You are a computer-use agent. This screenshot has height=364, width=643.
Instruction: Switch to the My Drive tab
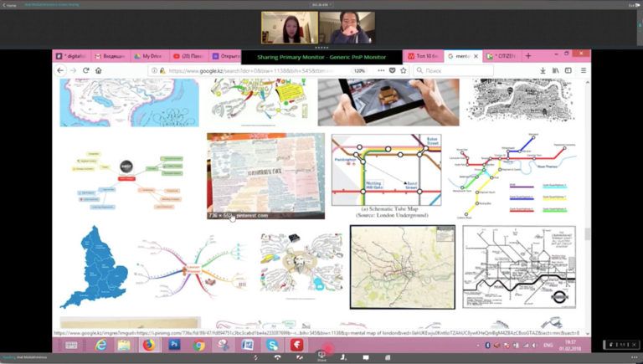148,56
